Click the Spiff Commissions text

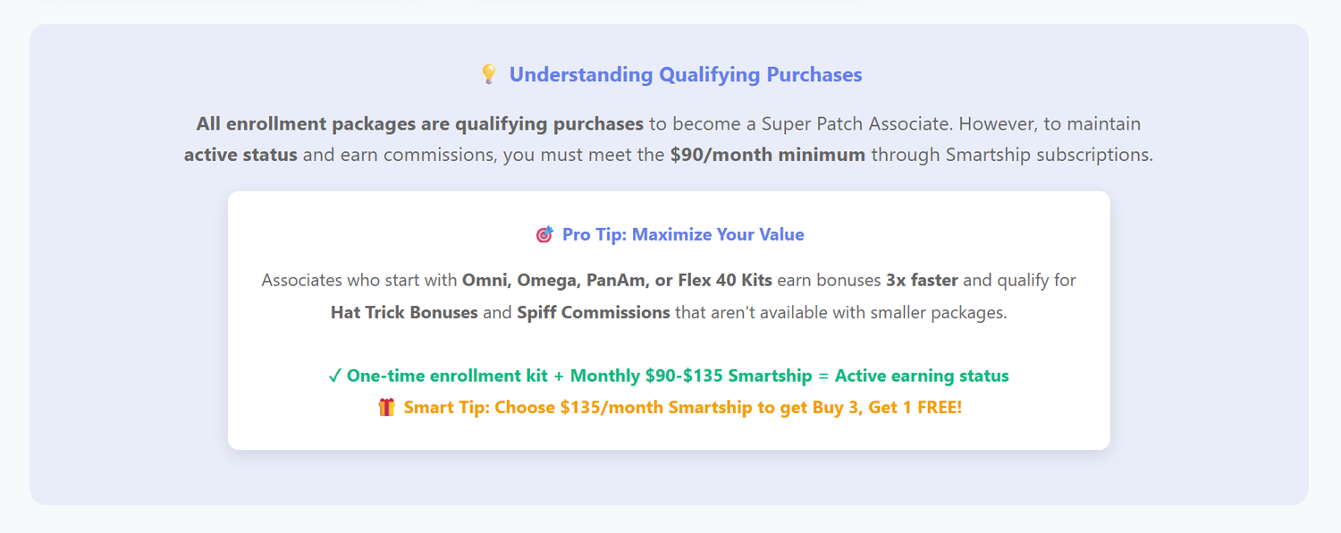[x=594, y=313]
